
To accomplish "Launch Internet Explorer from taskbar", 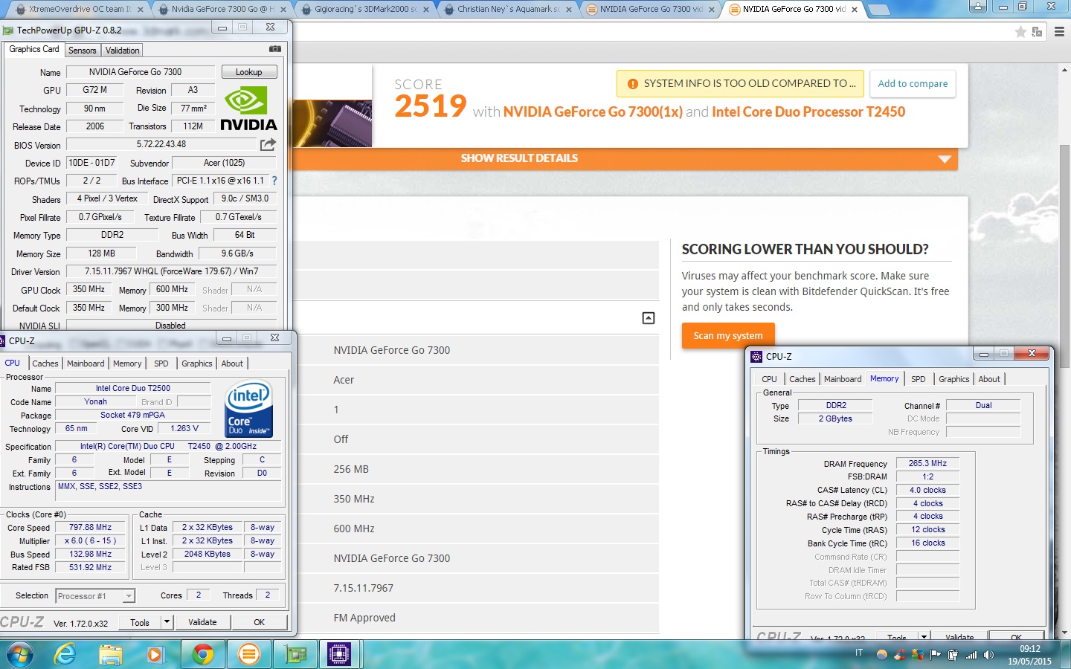I will (x=65, y=655).
